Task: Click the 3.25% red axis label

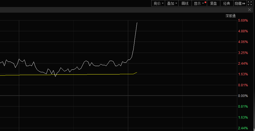Action: click(x=243, y=53)
